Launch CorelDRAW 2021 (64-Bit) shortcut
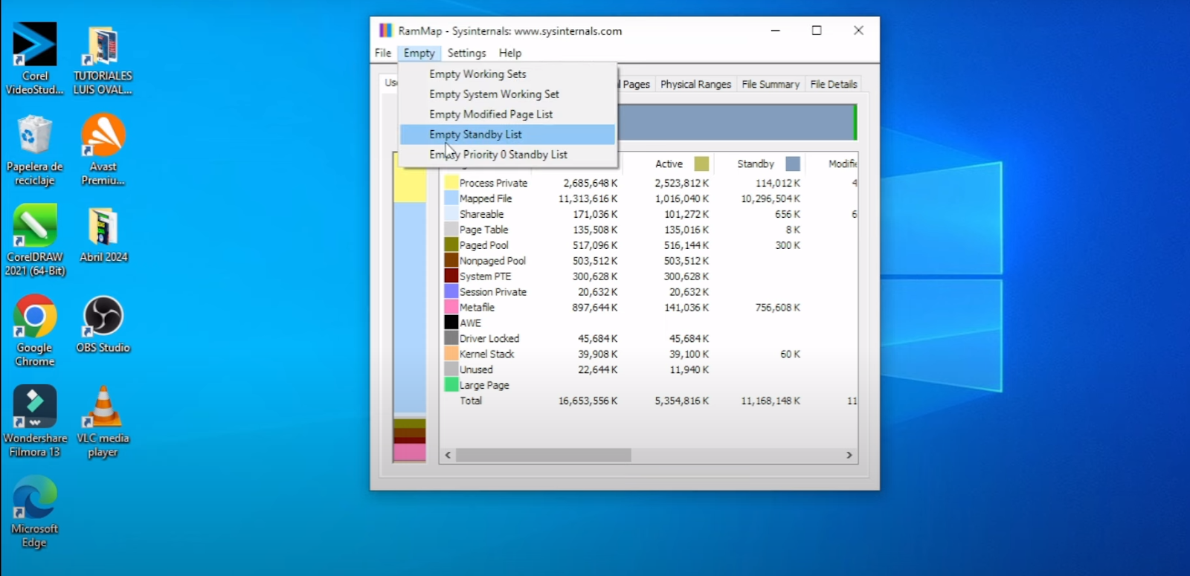This screenshot has height=576, width=1190. tap(34, 240)
